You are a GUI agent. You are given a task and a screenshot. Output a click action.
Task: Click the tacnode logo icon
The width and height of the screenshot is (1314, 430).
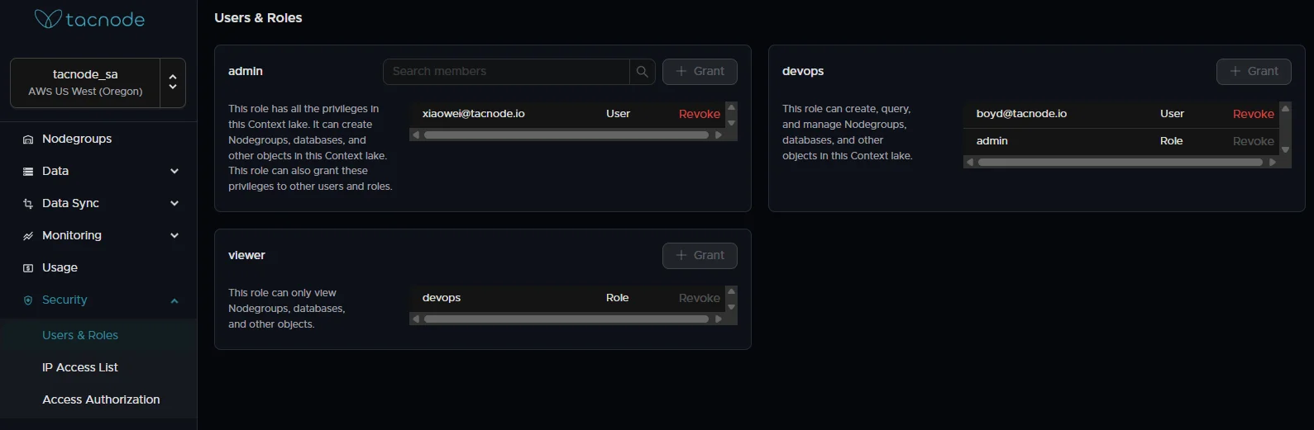[48, 19]
